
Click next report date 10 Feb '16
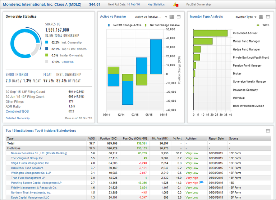(133, 5)
